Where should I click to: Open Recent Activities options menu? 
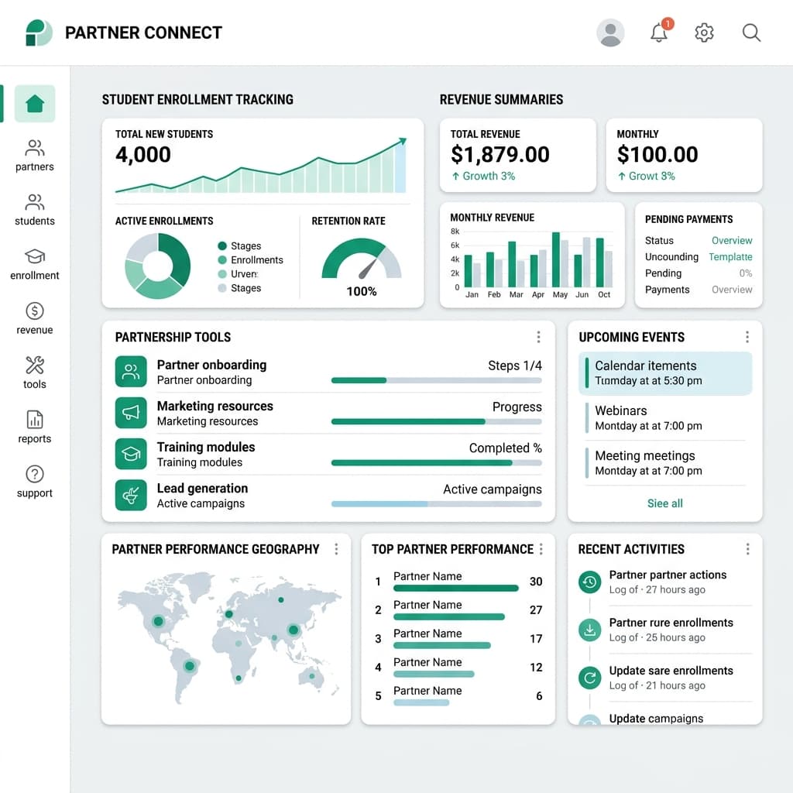[748, 549]
